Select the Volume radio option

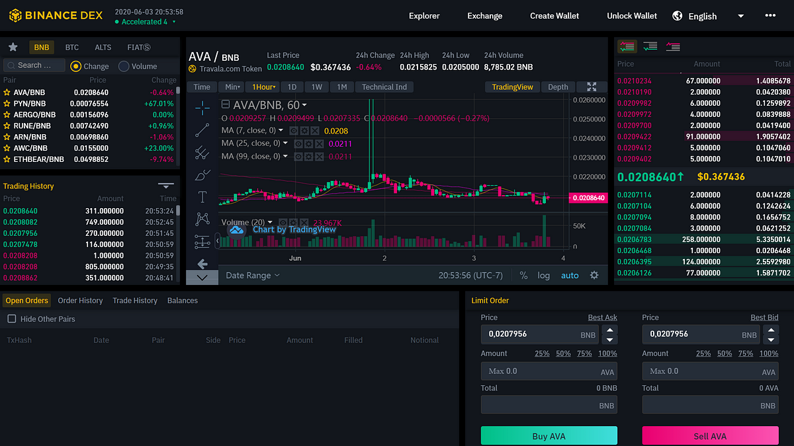click(x=124, y=66)
